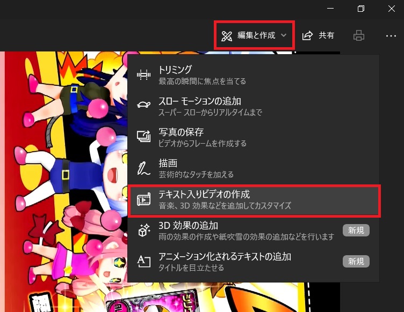
Task: Click the save photo frames icon
Action: click(x=143, y=137)
